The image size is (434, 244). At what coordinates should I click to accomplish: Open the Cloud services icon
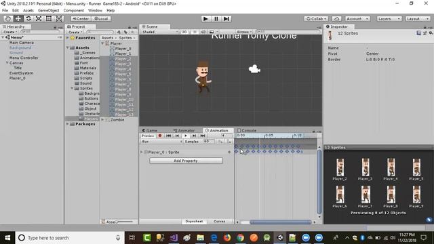pos(336,18)
